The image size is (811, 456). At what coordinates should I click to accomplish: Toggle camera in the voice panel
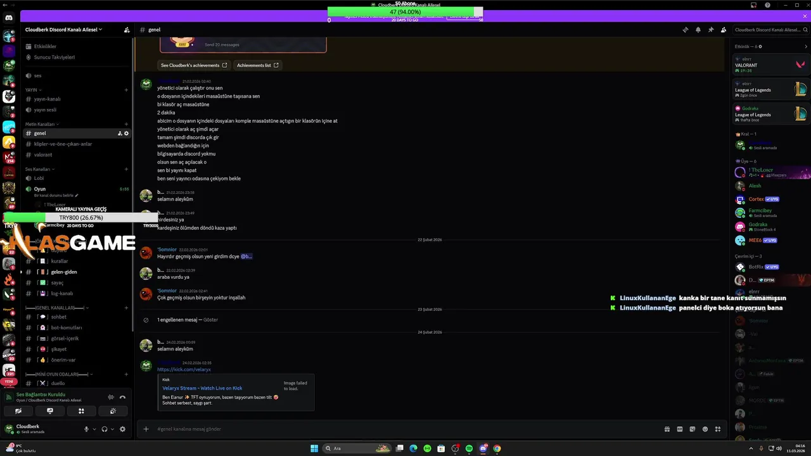tap(18, 411)
